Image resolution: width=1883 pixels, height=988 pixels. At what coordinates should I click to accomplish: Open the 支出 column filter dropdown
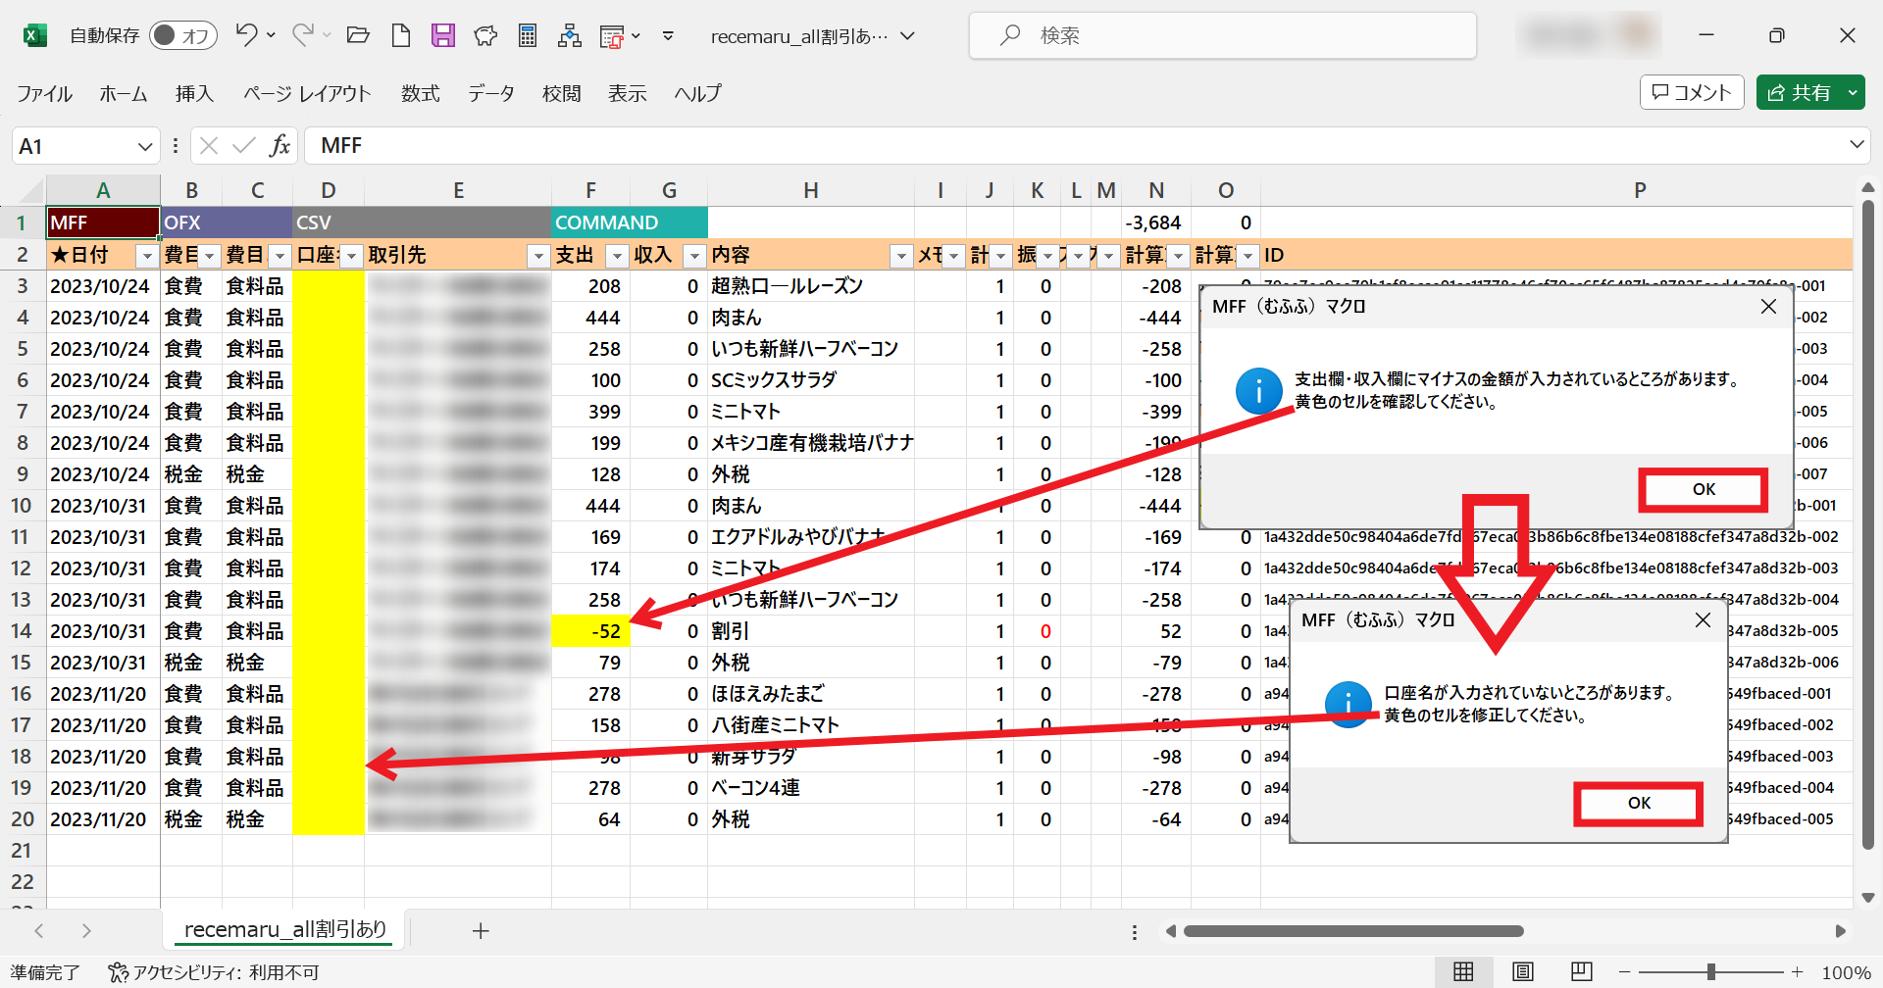pos(617,256)
